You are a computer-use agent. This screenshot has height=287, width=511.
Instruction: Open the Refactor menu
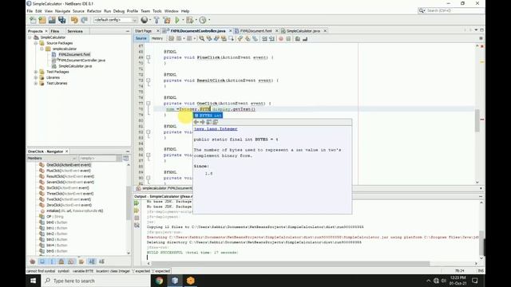(x=94, y=11)
